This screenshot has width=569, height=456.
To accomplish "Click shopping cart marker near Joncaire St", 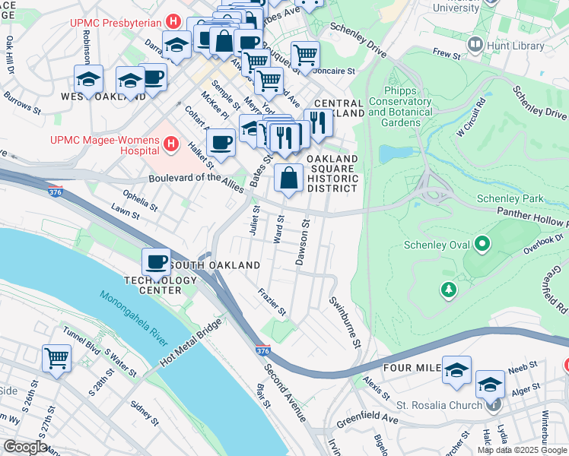I will pos(305,57).
